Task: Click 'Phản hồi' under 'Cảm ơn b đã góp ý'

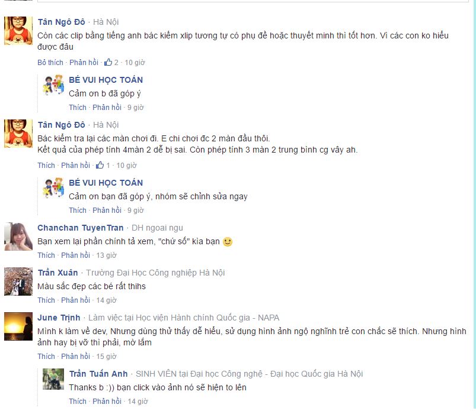Action: 107,108
